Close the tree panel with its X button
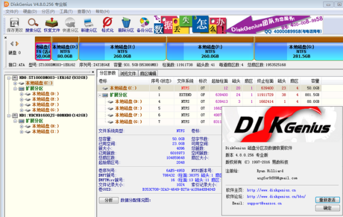Screen dimensions: 343x217 [93, 72]
